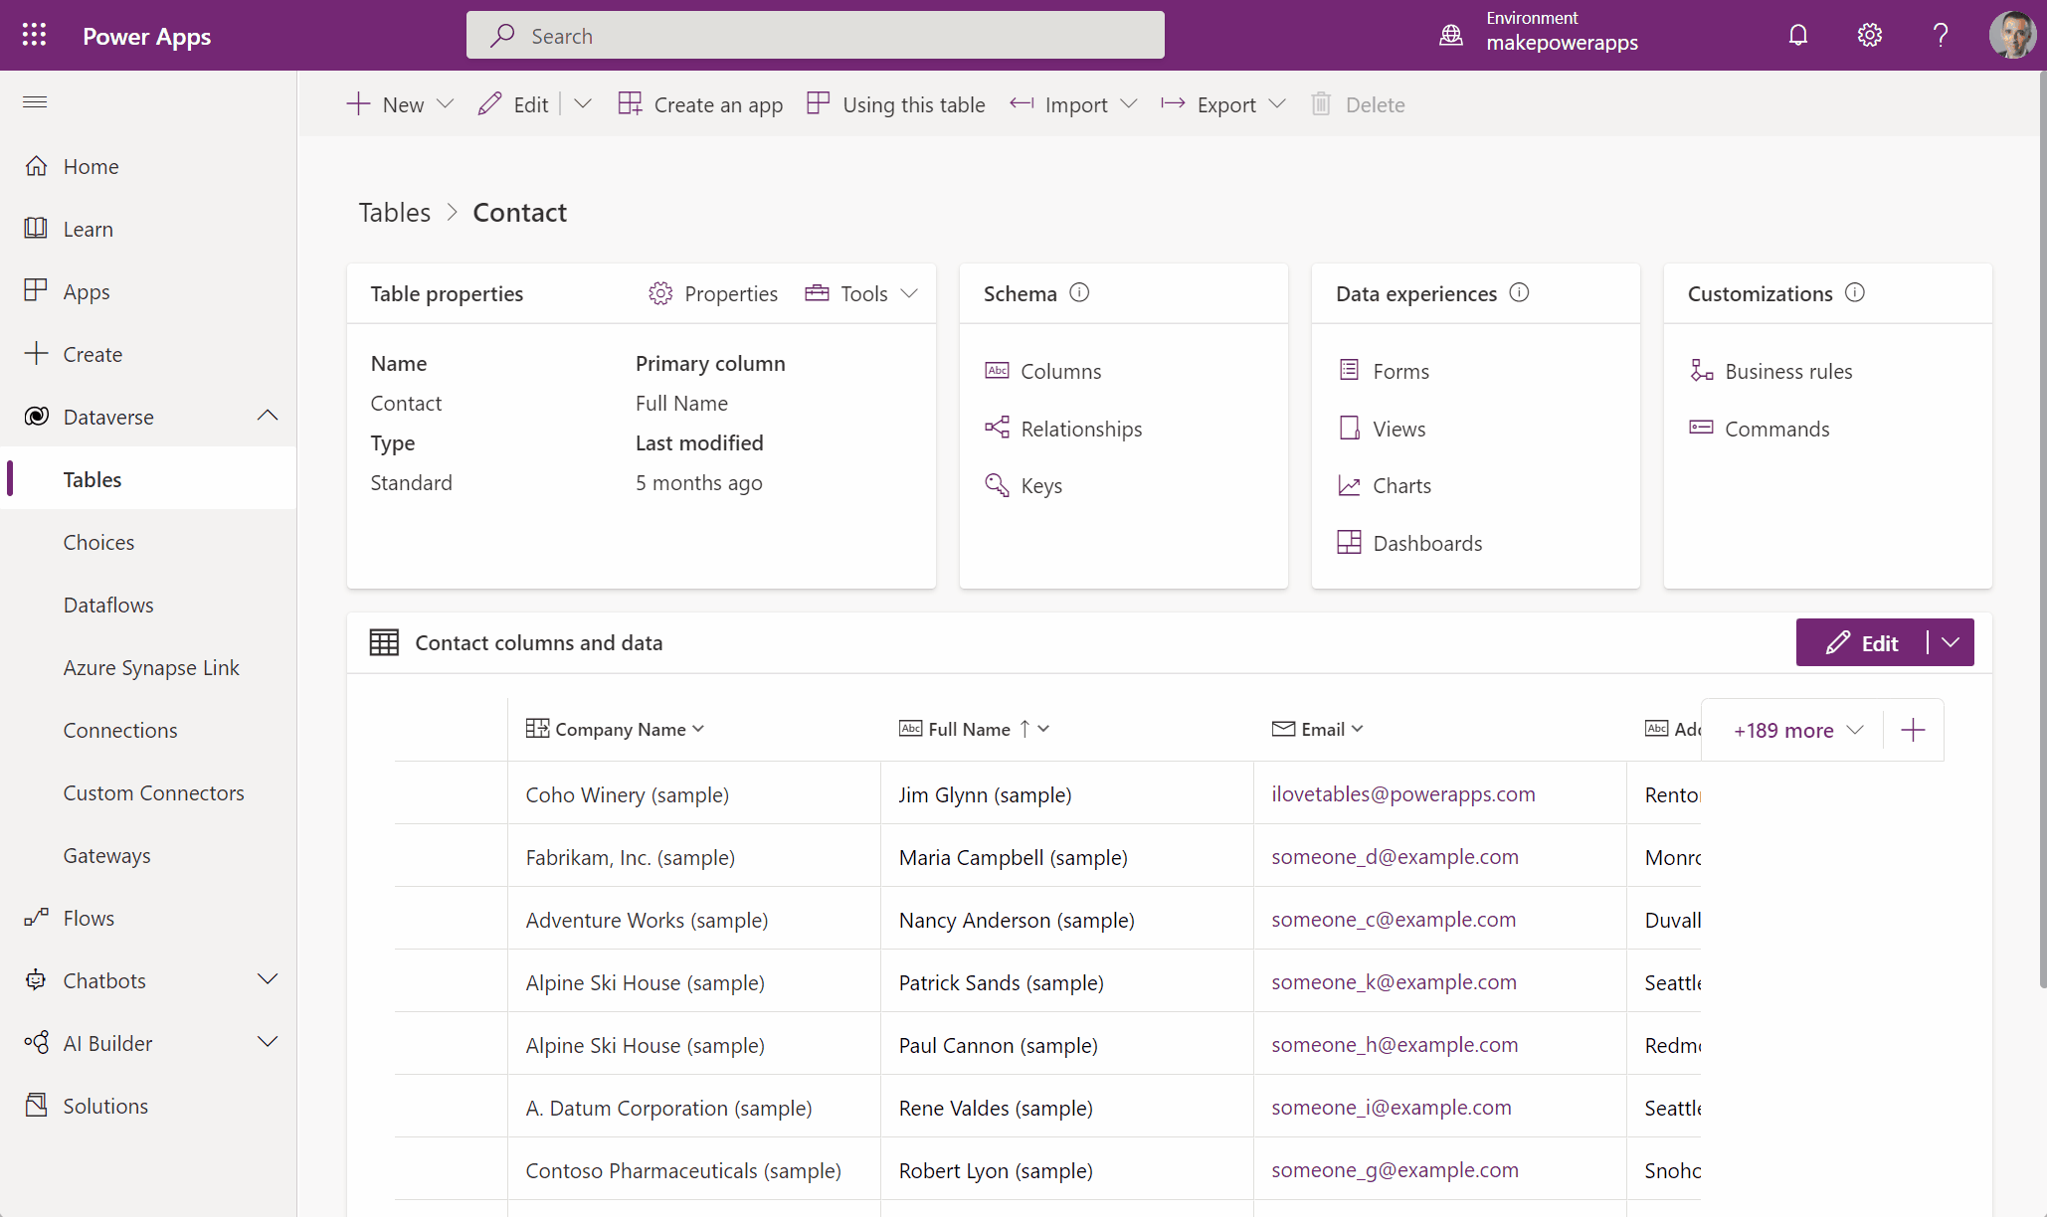Open the settings gear icon
The height and width of the screenshot is (1217, 2047).
tap(1869, 35)
